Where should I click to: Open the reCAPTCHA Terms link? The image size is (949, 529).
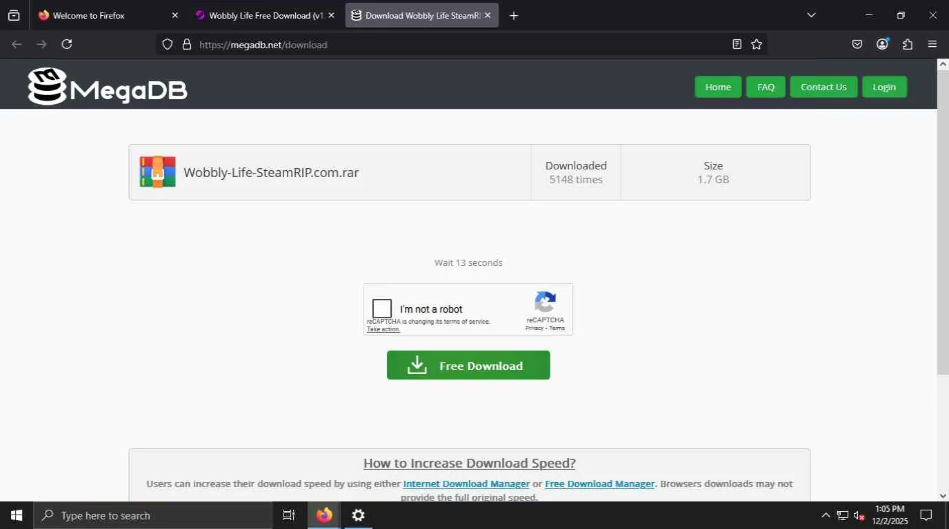557,328
